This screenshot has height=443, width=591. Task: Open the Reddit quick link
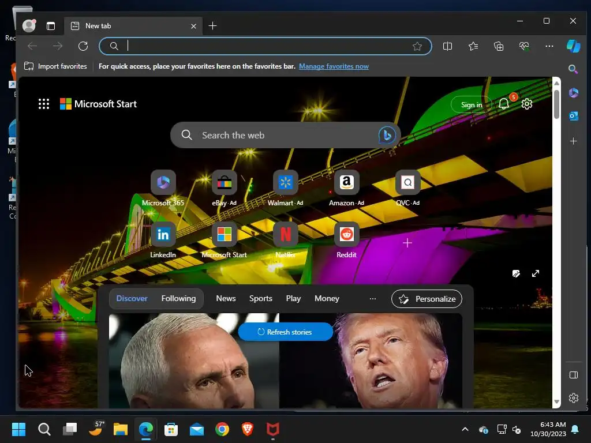[346, 240]
